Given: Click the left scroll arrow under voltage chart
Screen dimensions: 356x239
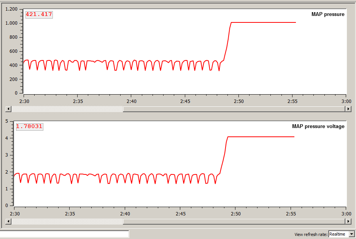Looking at the screenshot, I should coord(8,221).
